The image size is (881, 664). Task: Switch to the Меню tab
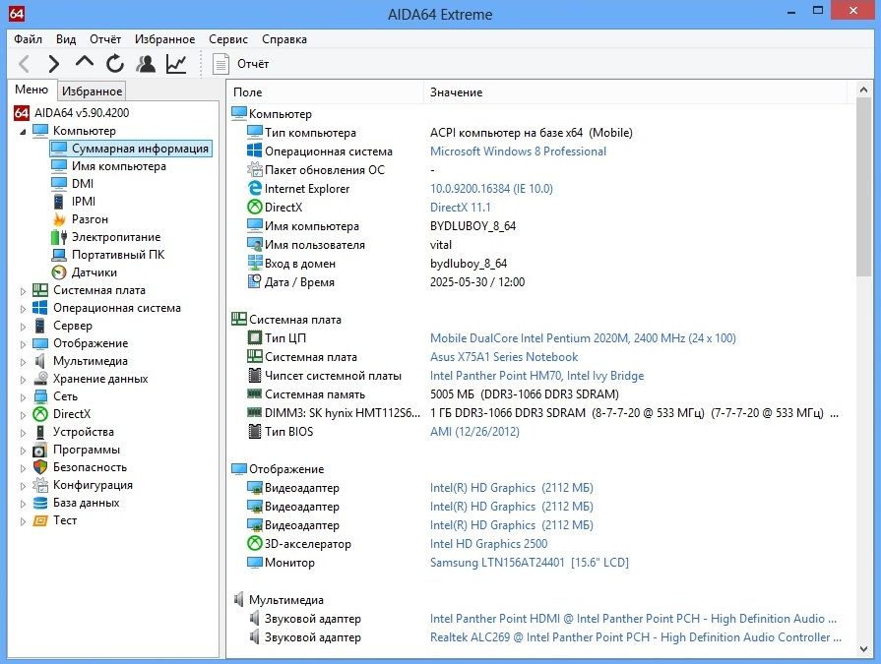click(x=31, y=90)
